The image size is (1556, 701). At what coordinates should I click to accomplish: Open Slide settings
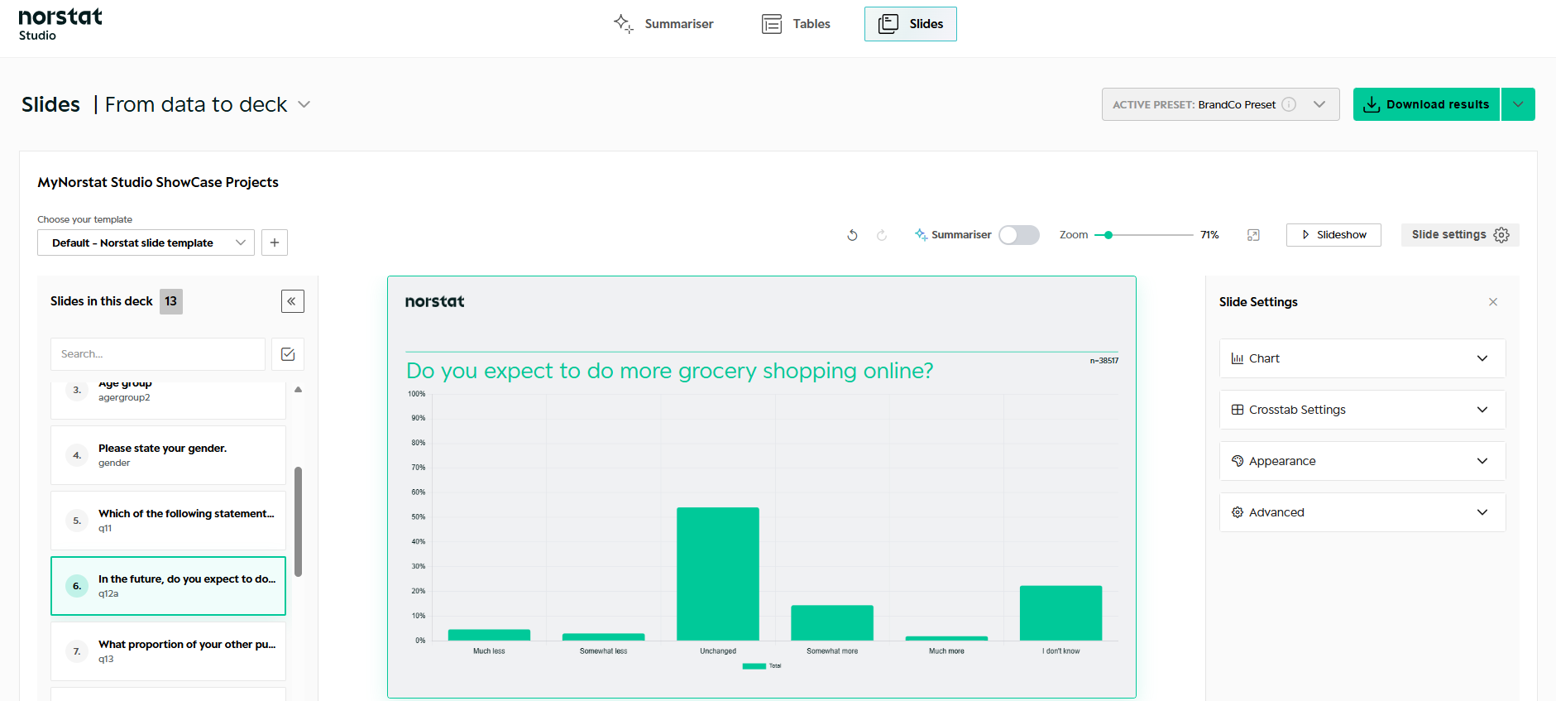point(1460,235)
